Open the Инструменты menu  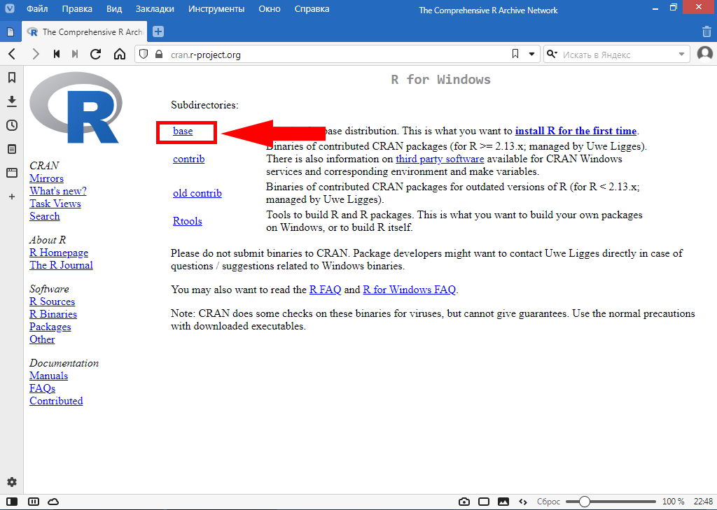[216, 9]
